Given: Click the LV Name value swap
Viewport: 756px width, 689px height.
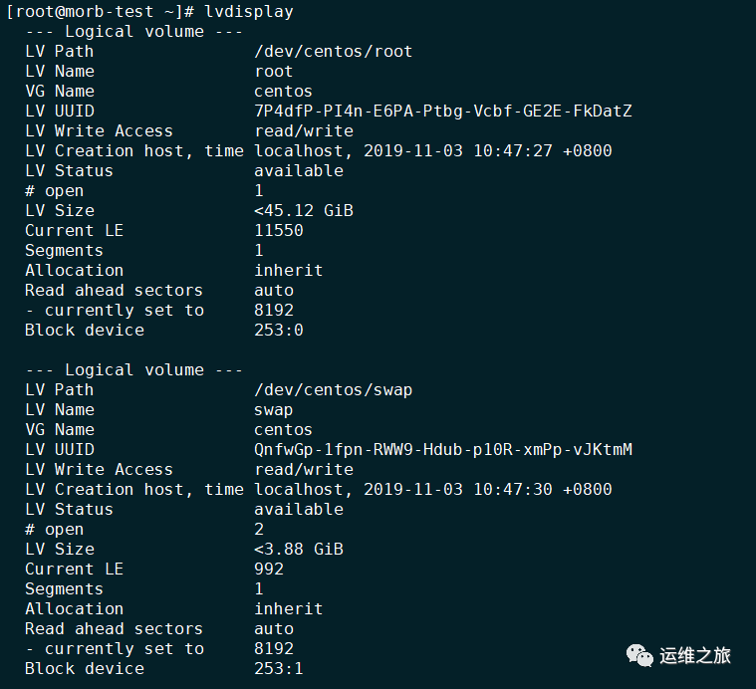Looking at the screenshot, I should tap(274, 410).
